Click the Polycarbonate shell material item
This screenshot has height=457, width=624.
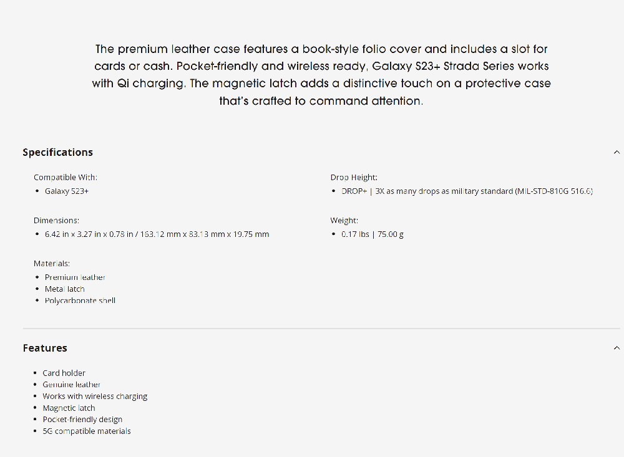(80, 301)
